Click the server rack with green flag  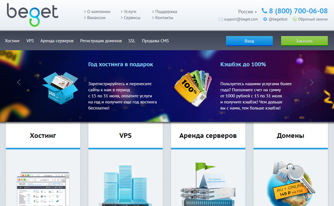tap(208, 184)
